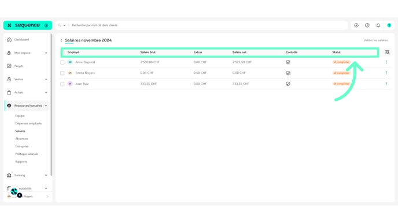This screenshot has width=398, height=223.
Task: Open employee Anne Dupond
Action: tap(85, 62)
